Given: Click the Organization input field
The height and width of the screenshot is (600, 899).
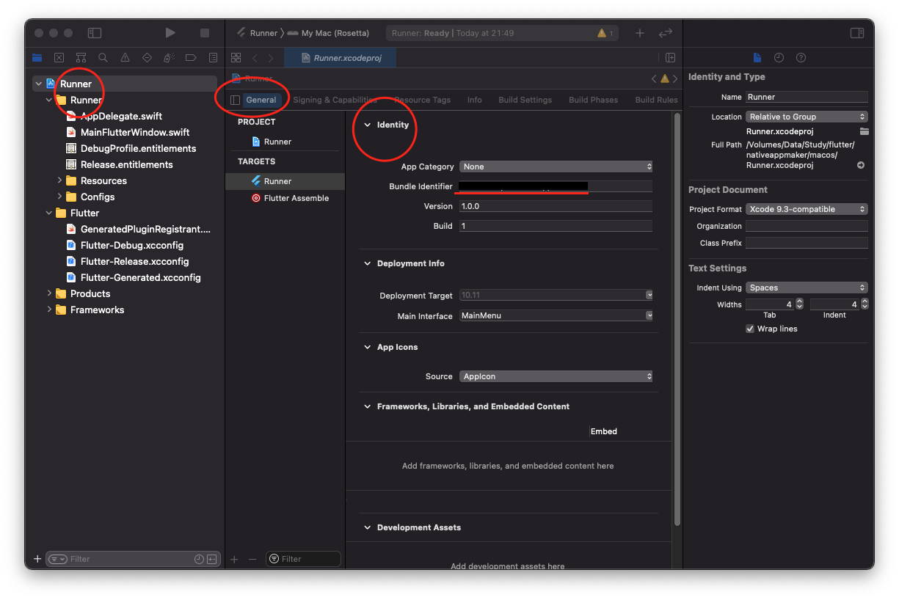Looking at the screenshot, I should 807,226.
